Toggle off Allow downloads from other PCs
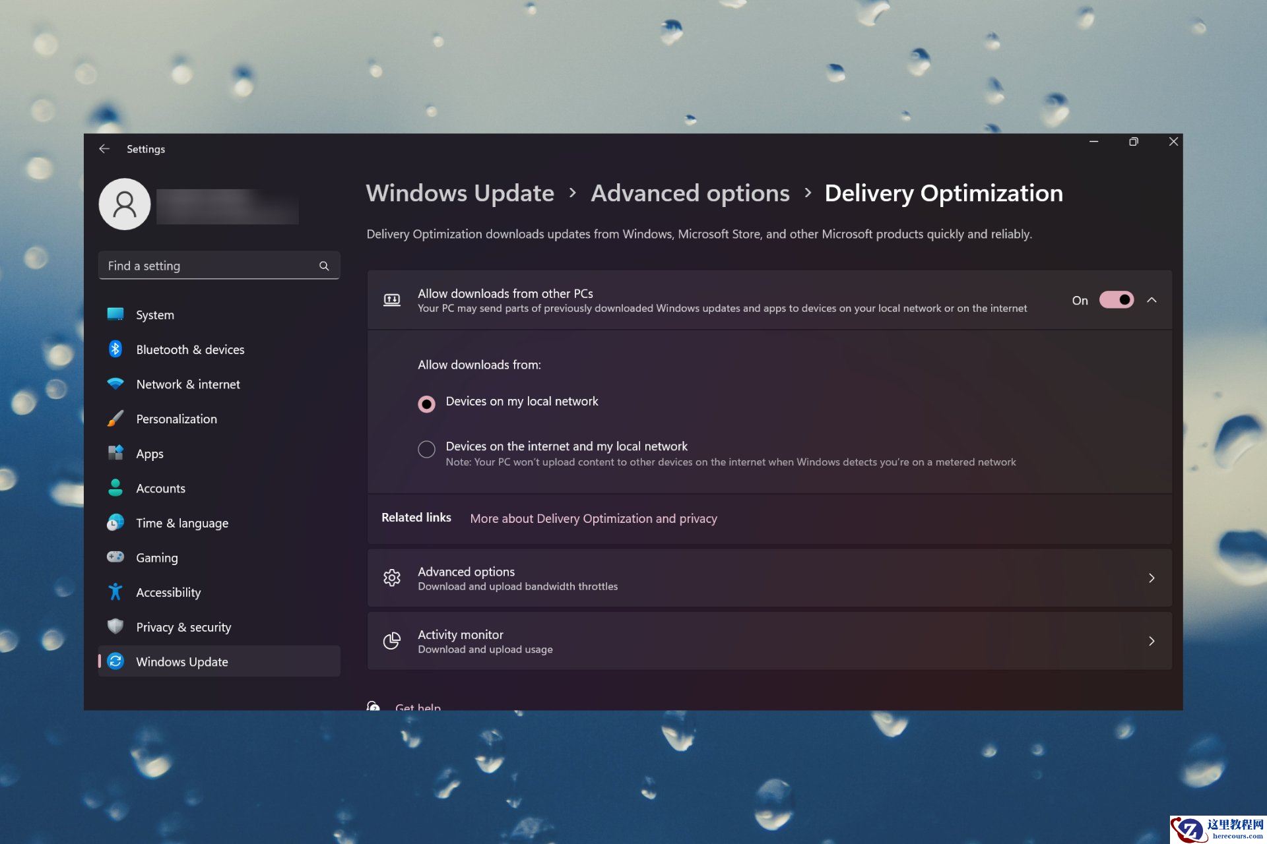The width and height of the screenshot is (1267, 844). point(1116,300)
